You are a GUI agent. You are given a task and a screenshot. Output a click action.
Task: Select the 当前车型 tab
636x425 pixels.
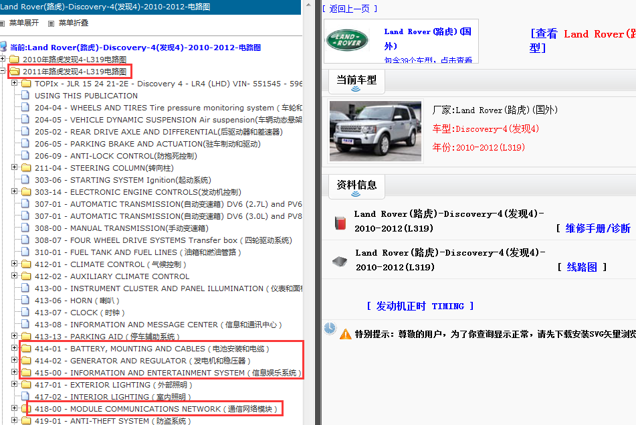(356, 81)
